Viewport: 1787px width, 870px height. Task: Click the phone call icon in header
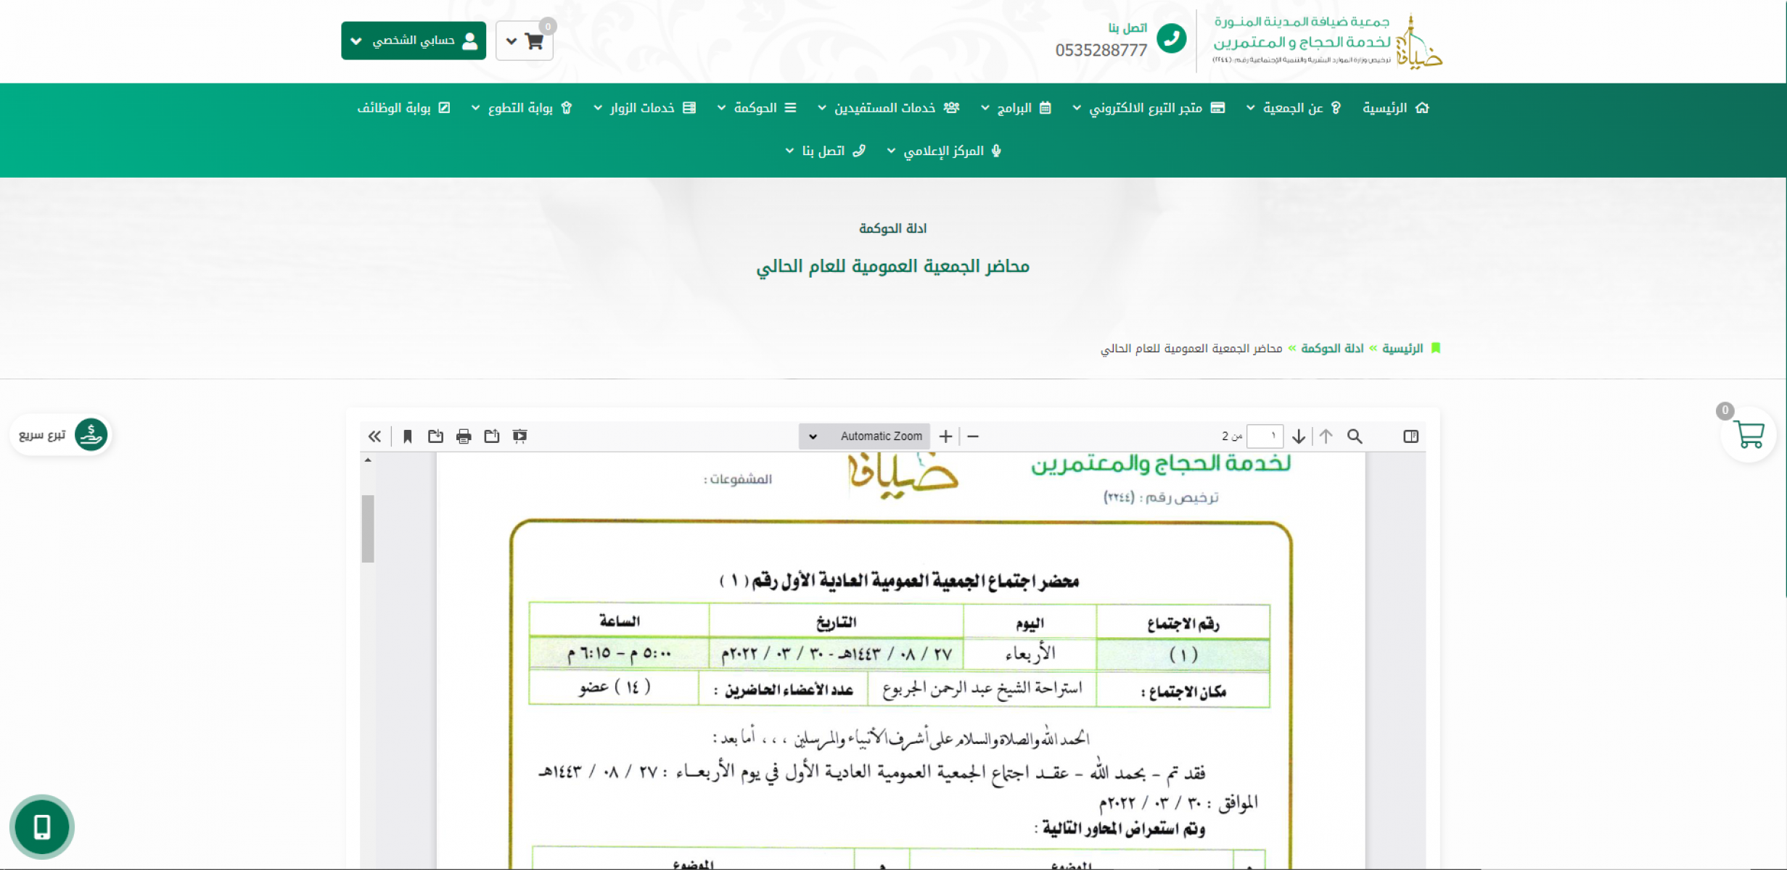1171,38
